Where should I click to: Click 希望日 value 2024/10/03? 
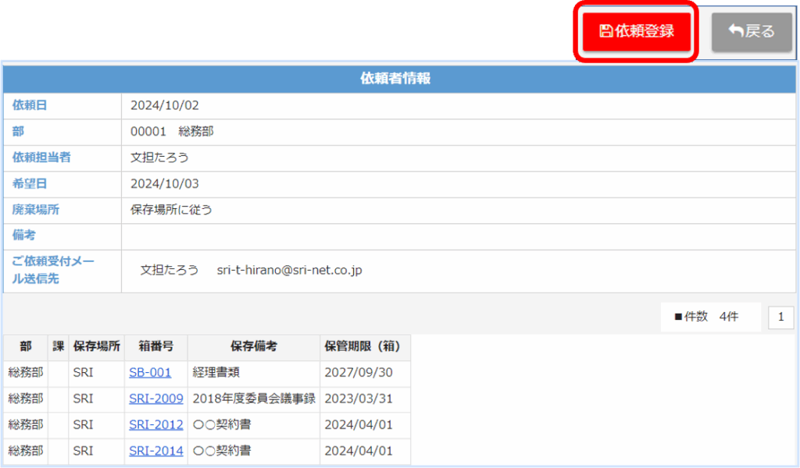click(165, 183)
